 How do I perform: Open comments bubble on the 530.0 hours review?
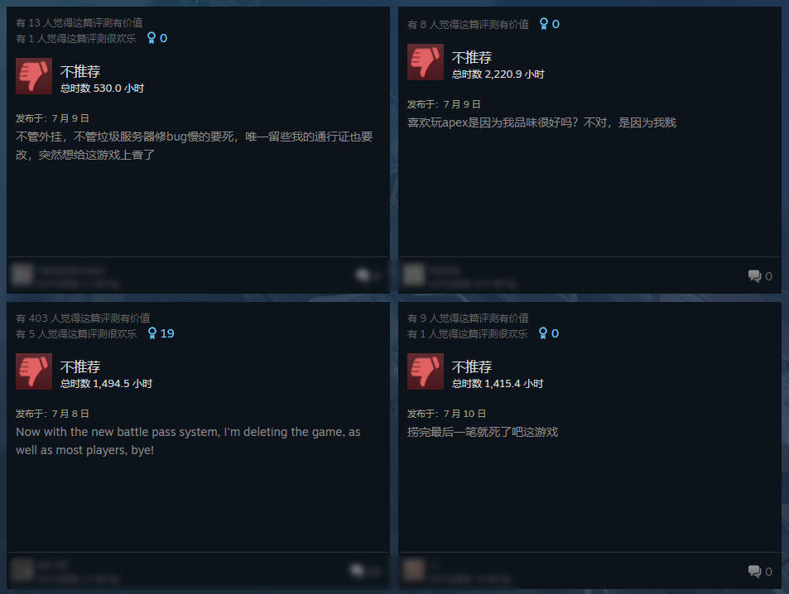coord(363,275)
